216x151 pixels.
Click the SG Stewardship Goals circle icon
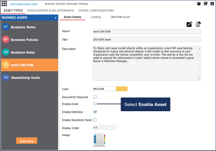6,77
